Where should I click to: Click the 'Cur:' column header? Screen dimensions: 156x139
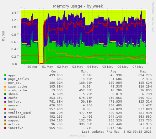[55, 72]
